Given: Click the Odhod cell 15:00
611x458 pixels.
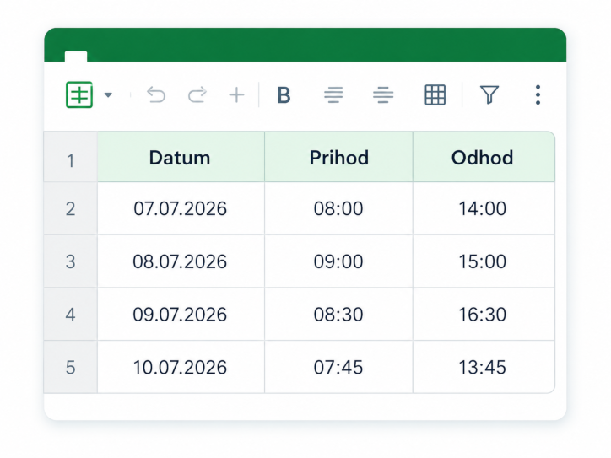Looking at the screenshot, I should click(x=484, y=261).
